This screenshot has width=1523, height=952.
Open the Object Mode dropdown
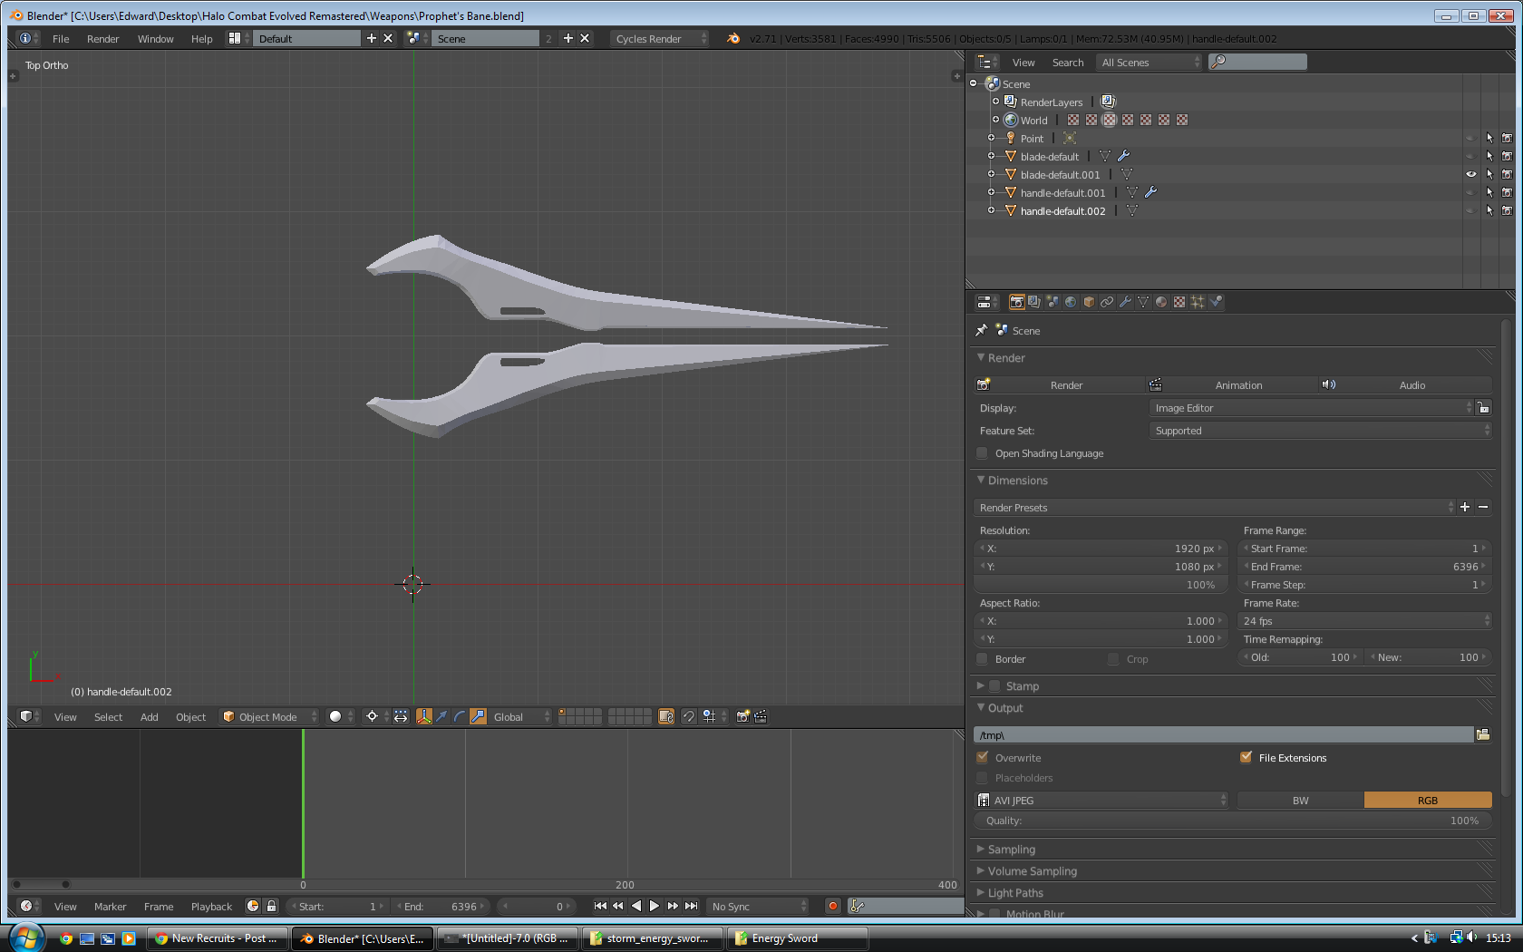click(270, 716)
